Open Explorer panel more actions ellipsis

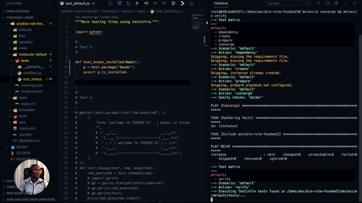click(x=49, y=3)
